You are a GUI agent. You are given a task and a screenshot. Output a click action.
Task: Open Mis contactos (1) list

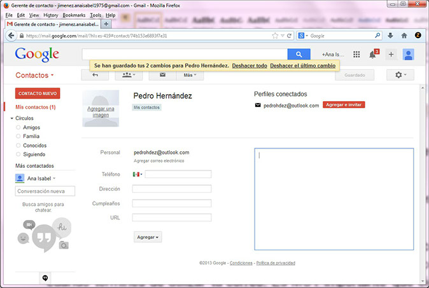[x=36, y=107]
